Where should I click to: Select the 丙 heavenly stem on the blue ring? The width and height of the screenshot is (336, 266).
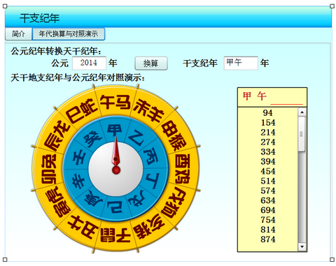click(151, 156)
